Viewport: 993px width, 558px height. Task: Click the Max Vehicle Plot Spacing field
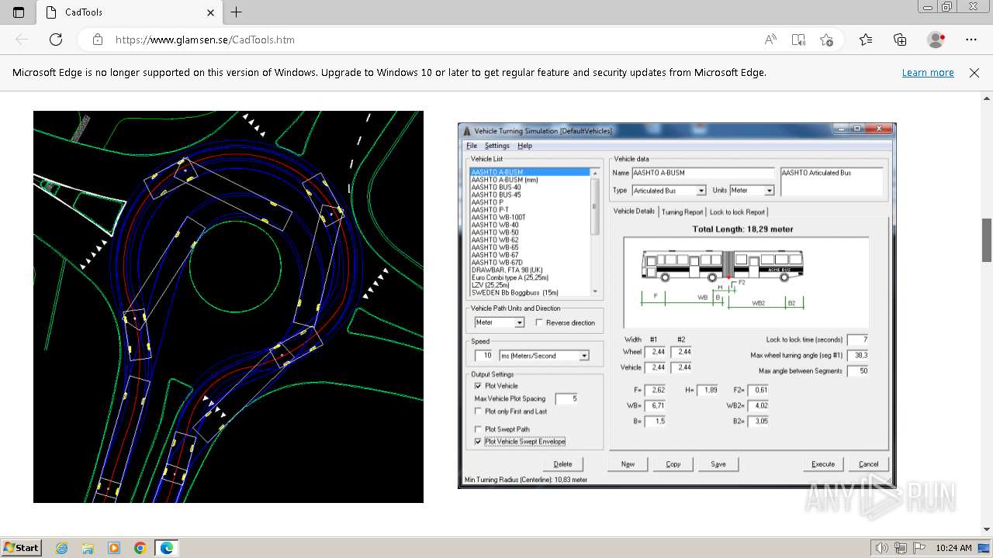tap(566, 398)
